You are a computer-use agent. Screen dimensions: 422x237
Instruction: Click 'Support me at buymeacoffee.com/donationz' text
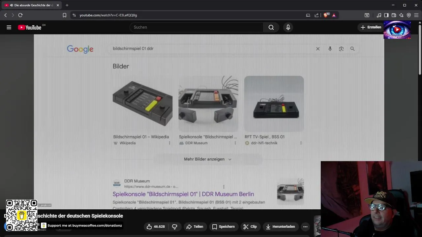85,225
